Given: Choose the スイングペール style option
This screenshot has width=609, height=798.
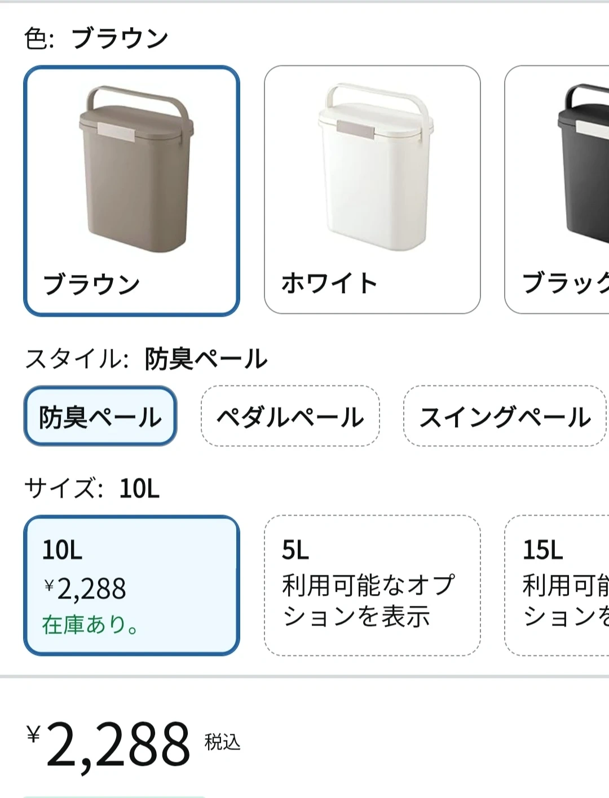Looking at the screenshot, I should [505, 417].
